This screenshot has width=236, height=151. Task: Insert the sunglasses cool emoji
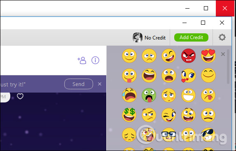pos(208,135)
